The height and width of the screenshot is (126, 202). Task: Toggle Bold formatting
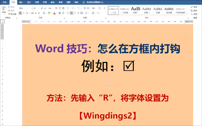coord(20,13)
